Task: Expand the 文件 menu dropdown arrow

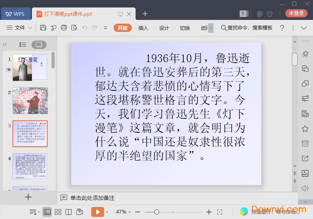Action: coord(30,28)
